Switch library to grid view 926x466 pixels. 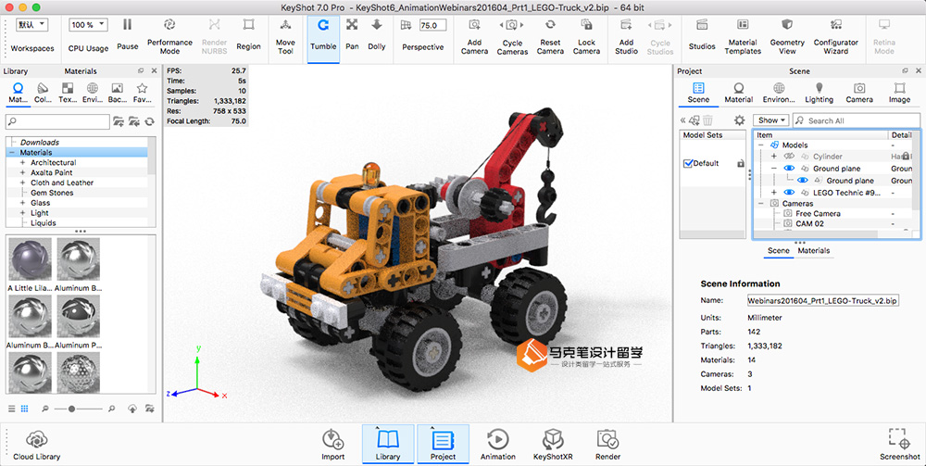coord(25,409)
